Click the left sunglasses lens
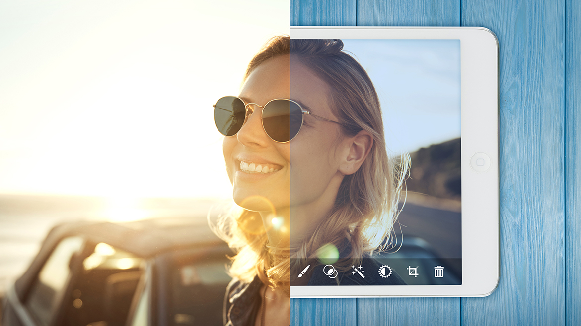 click(230, 115)
